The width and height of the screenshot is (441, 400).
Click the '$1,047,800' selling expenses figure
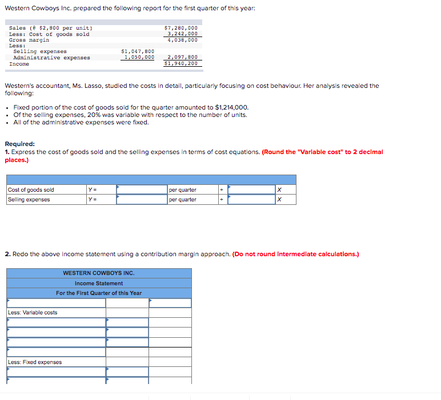[138, 51]
